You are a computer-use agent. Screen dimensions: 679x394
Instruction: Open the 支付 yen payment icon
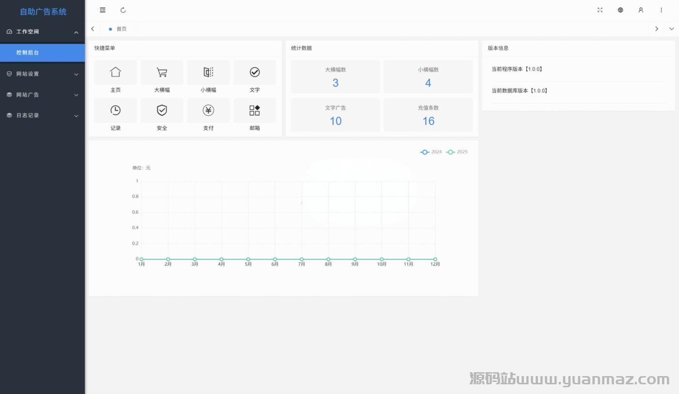[208, 110]
